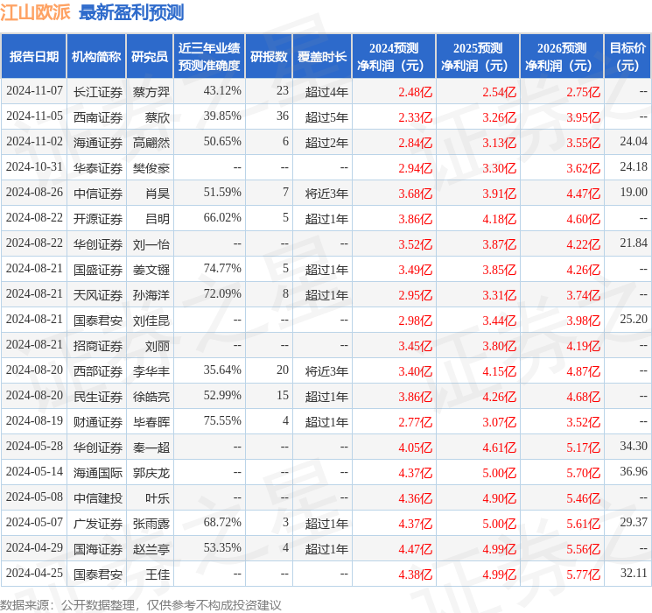The width and height of the screenshot is (652, 613).
Task: Click the target price 36.96
Action: tap(634, 471)
